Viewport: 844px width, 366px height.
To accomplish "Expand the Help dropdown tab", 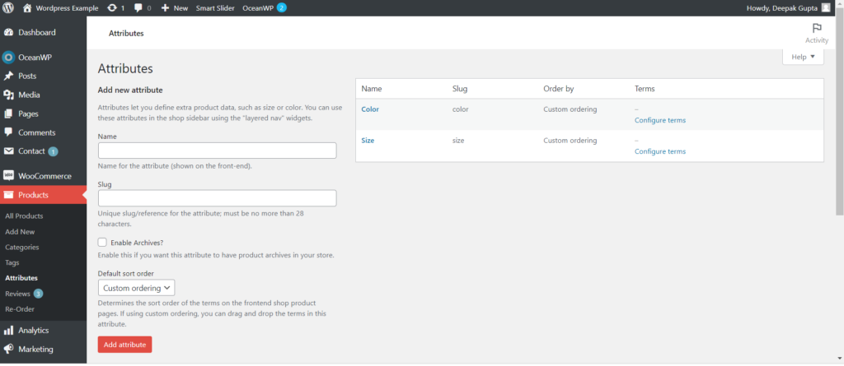I will click(802, 57).
